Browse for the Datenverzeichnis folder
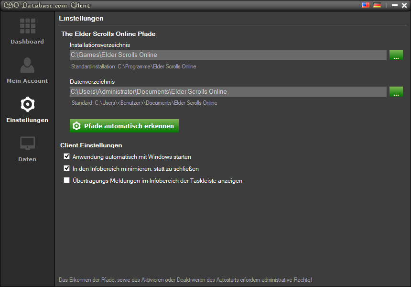 [x=396, y=91]
